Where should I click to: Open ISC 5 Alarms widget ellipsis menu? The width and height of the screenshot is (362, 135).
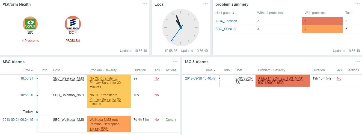tap(358, 61)
